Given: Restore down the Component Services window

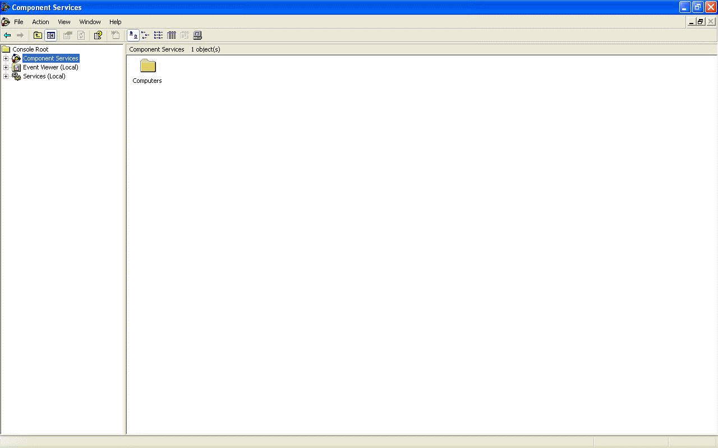Looking at the screenshot, I should (698, 7).
